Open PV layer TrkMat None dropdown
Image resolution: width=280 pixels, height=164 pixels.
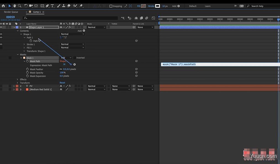[121, 86]
